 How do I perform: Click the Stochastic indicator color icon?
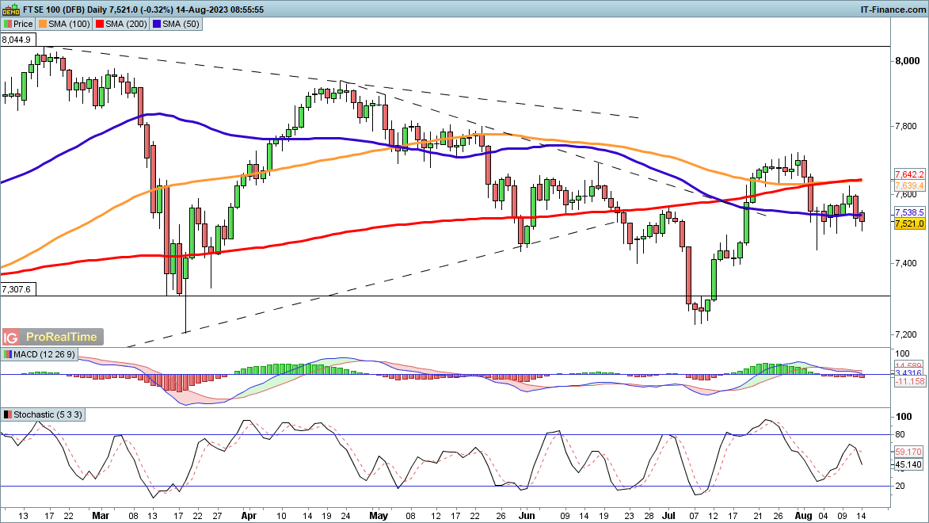(x=7, y=414)
